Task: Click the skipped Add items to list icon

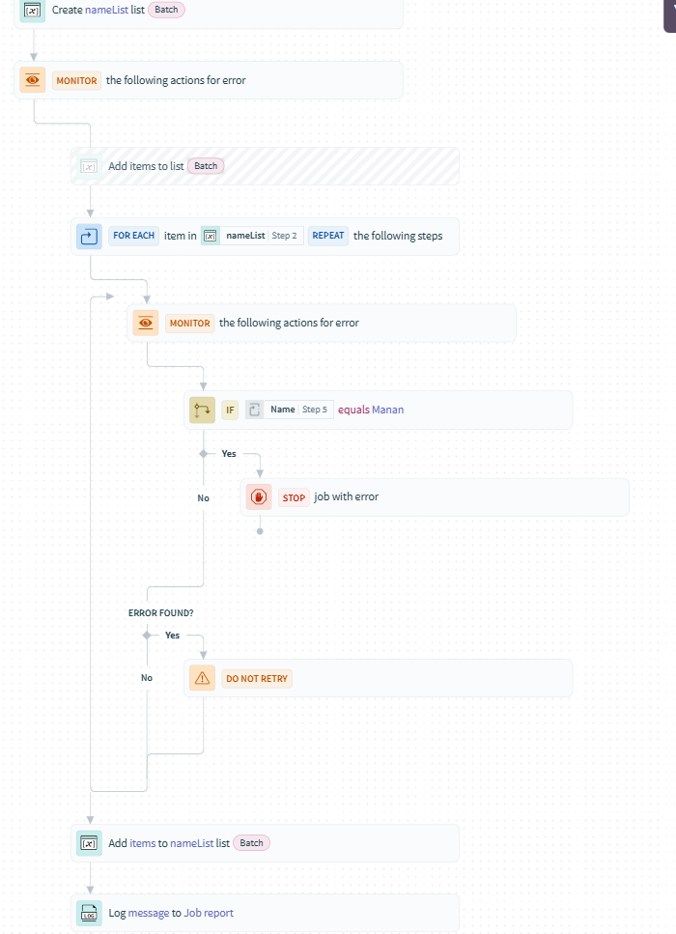Action: pyautogui.click(x=89, y=166)
